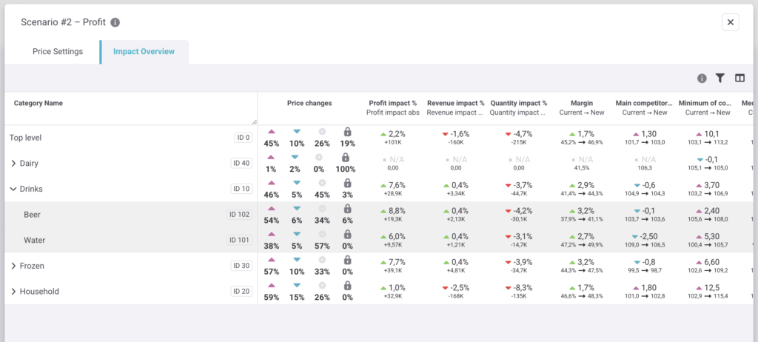
Task: Click the column resize handle under Category Name
Action: click(x=255, y=122)
